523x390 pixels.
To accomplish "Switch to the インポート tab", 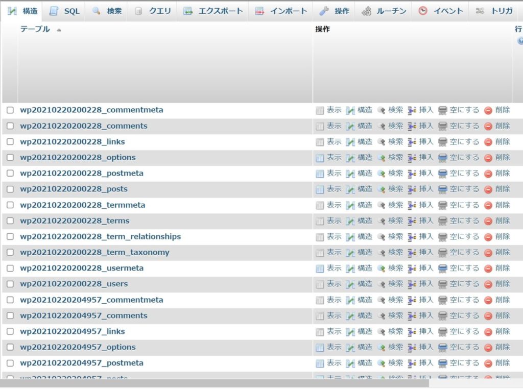I will coord(281,11).
